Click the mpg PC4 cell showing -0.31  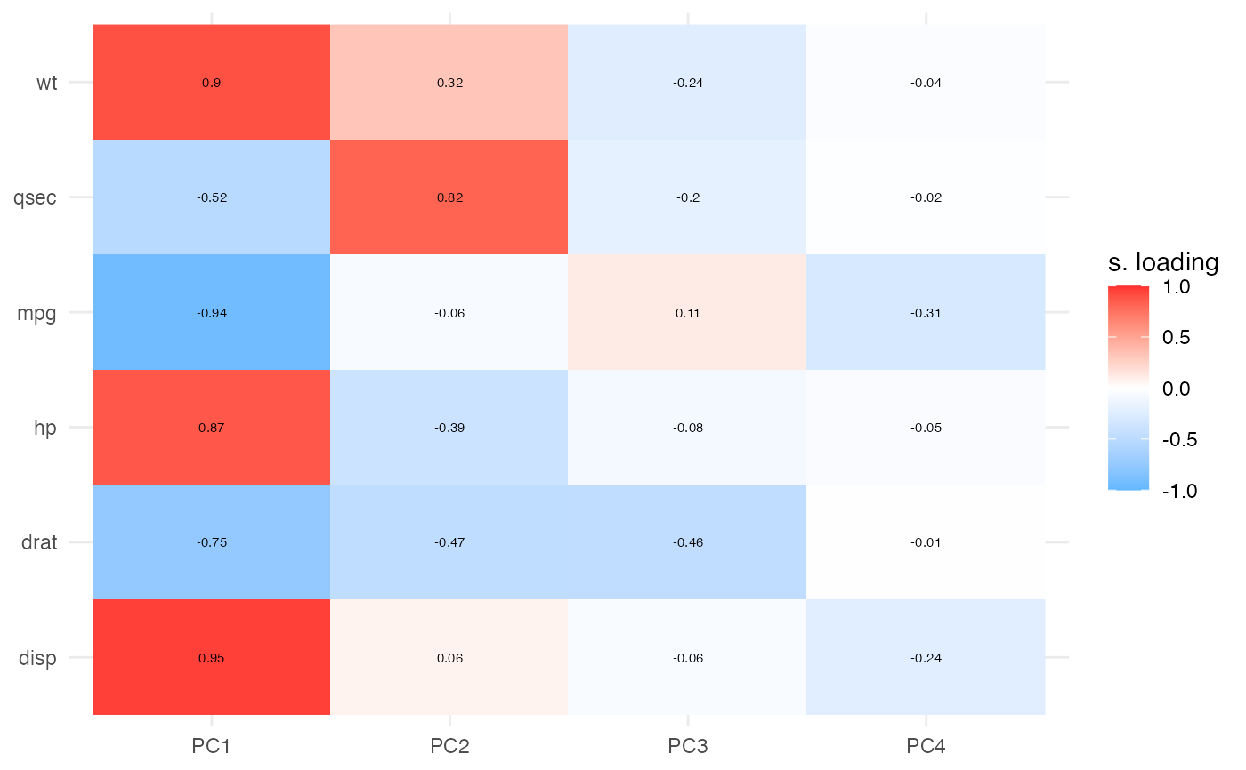click(x=926, y=313)
